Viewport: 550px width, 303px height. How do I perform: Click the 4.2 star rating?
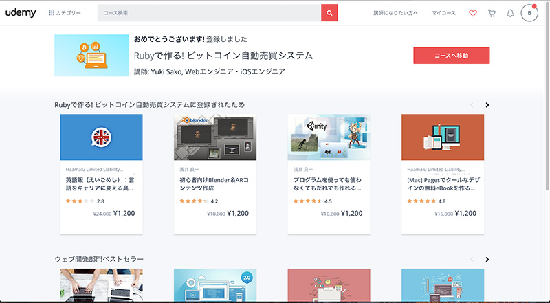pos(199,201)
